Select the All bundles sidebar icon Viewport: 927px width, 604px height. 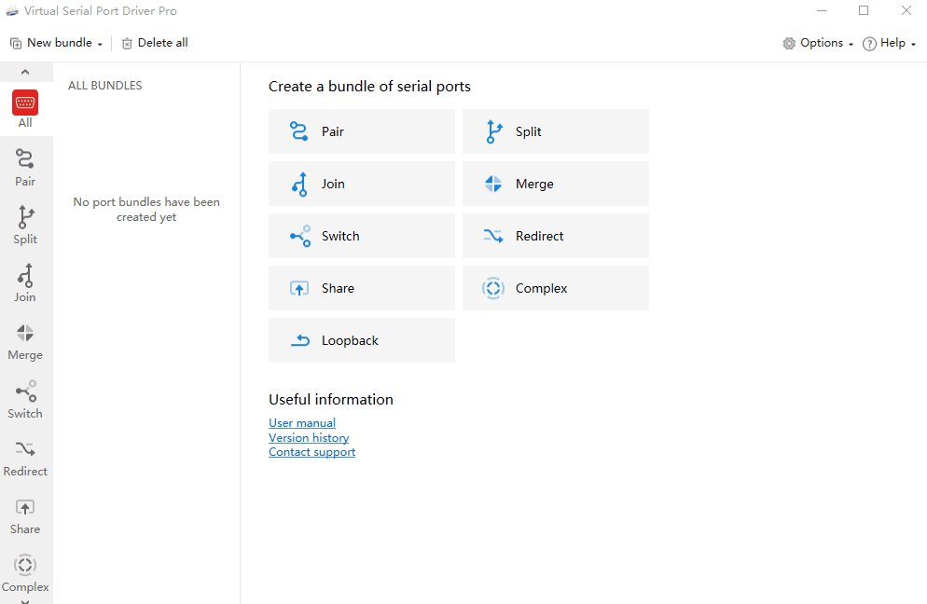[25, 109]
